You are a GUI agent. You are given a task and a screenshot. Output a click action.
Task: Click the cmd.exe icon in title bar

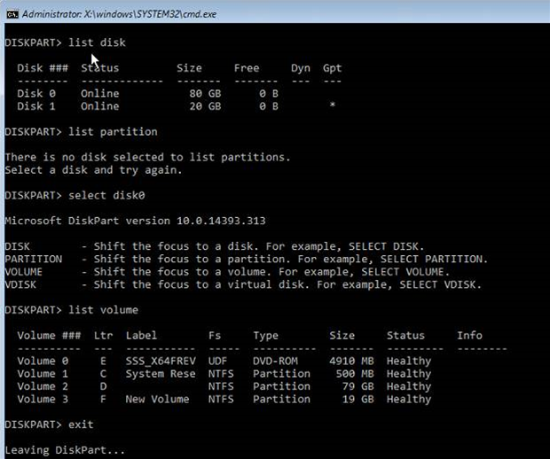pyautogui.click(x=12, y=14)
